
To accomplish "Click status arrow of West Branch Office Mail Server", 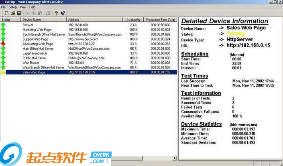I will (3, 67).
